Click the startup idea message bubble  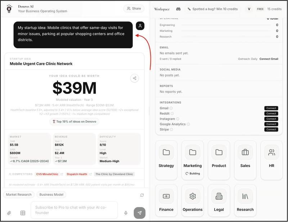(x=73, y=35)
